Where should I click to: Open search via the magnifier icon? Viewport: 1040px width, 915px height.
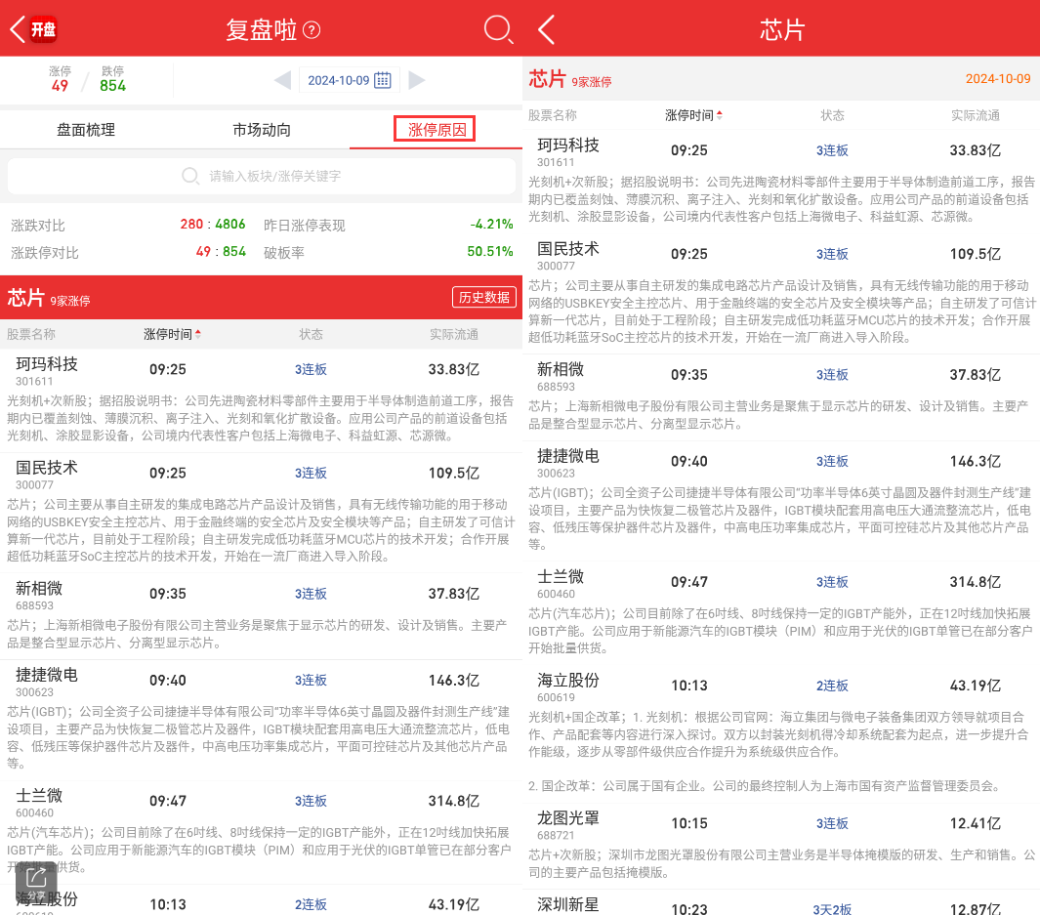[x=498, y=29]
